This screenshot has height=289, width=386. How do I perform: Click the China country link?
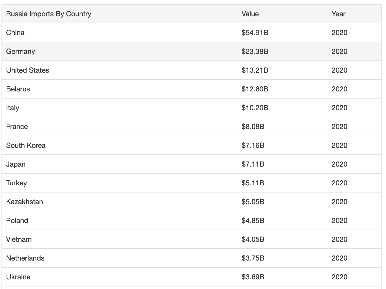15,33
